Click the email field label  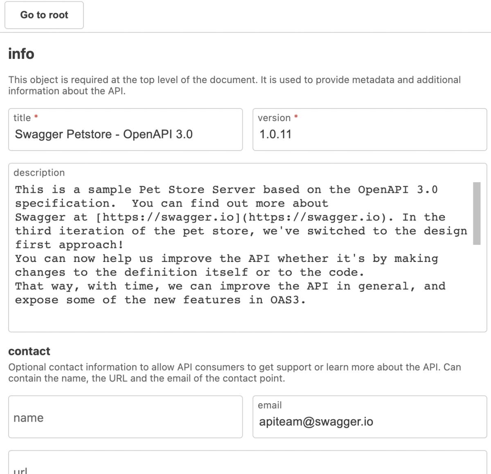click(x=270, y=405)
